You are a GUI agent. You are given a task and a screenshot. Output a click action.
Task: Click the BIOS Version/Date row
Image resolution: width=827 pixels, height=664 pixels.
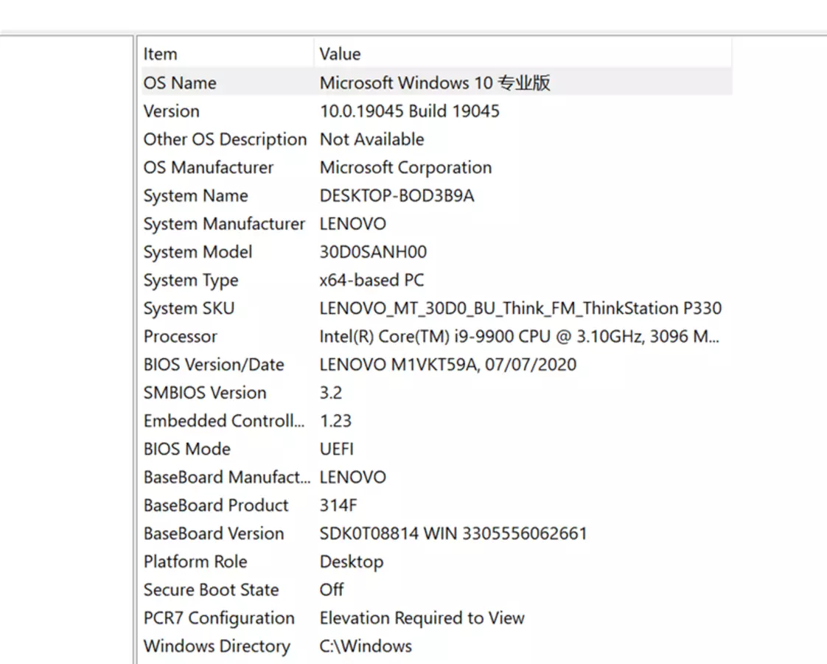(214, 365)
